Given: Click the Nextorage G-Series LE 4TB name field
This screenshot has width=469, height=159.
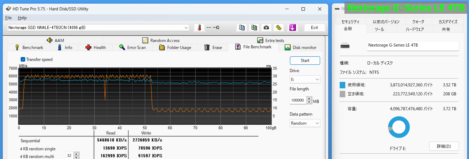Looking at the screenshot, I should 413,46.
